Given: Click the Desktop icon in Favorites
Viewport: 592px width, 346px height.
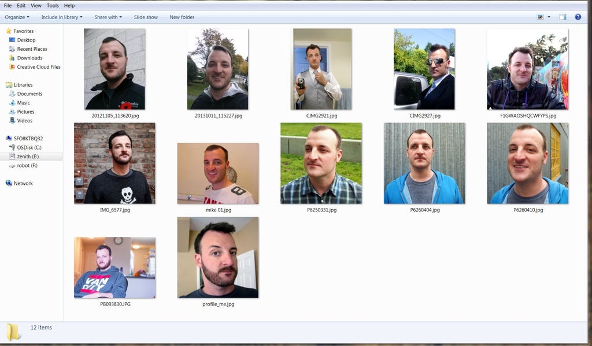Looking at the screenshot, I should (x=12, y=40).
